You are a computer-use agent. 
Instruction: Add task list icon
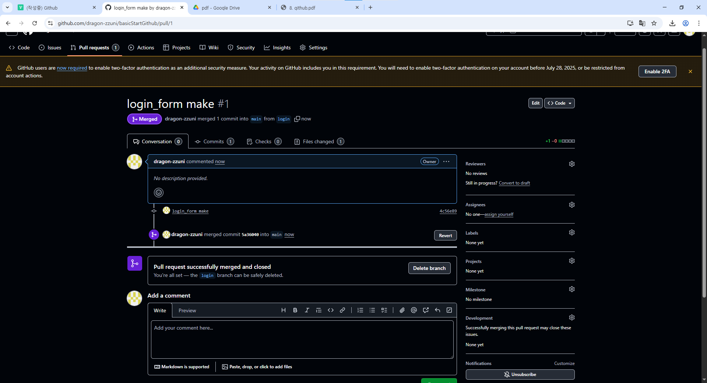tap(384, 310)
